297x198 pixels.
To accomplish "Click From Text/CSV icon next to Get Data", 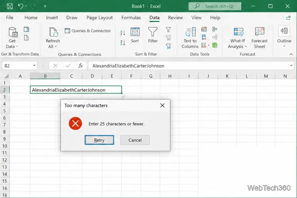I will (26, 29).
